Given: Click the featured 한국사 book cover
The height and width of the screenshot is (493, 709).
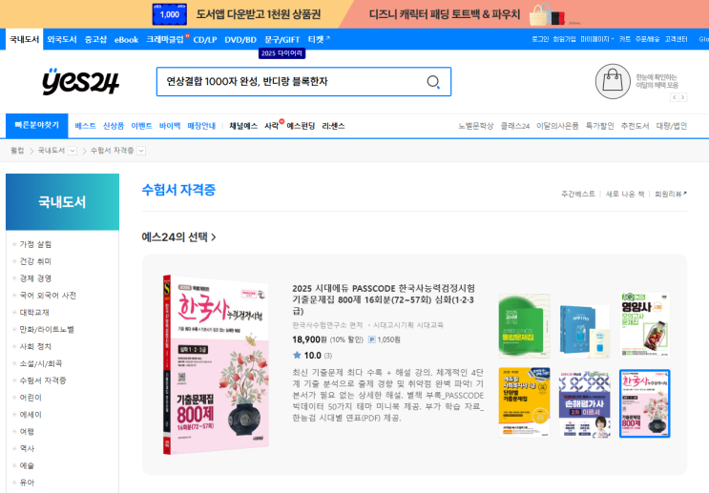Looking at the screenshot, I should (217, 364).
